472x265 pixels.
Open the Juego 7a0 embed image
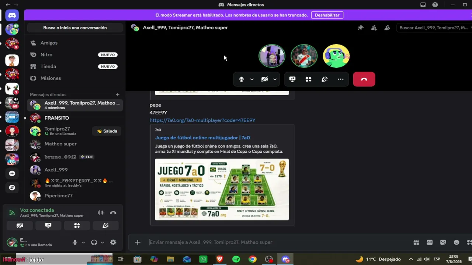(x=222, y=190)
